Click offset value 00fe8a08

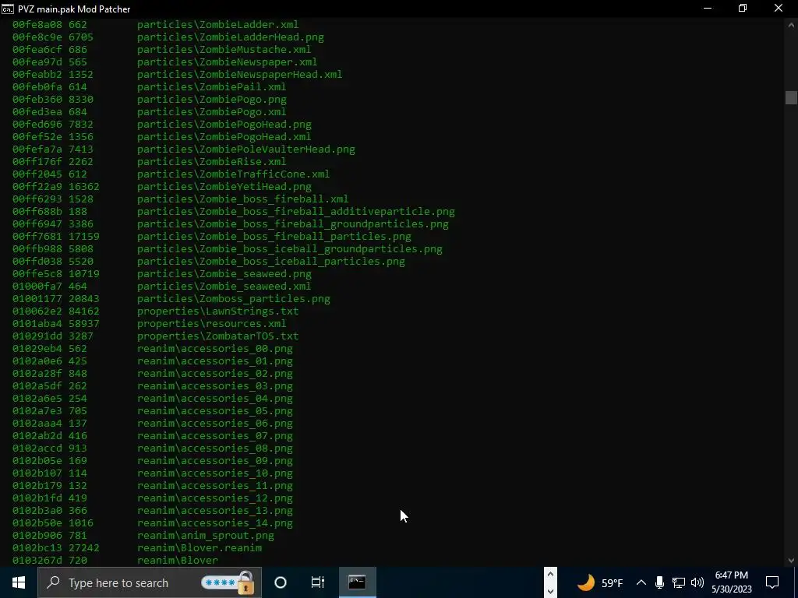tap(37, 24)
